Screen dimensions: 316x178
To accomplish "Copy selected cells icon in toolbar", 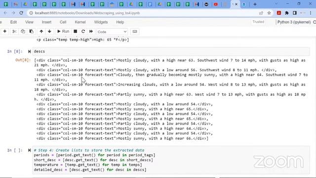I will pos(23,32).
